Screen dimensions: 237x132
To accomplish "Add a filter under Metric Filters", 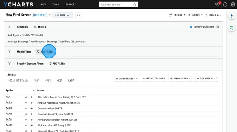I will [45, 52].
